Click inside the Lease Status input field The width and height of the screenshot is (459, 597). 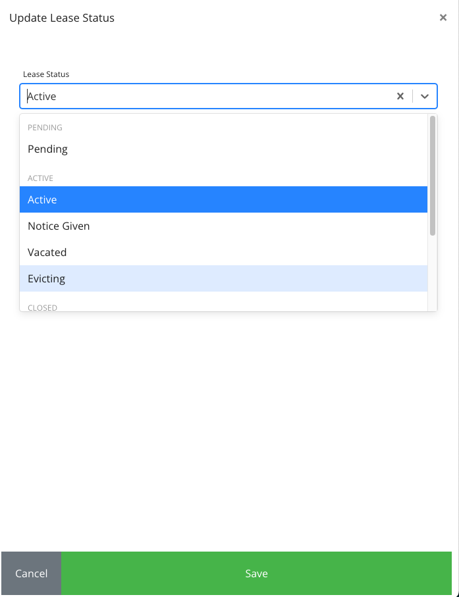[x=198, y=96]
